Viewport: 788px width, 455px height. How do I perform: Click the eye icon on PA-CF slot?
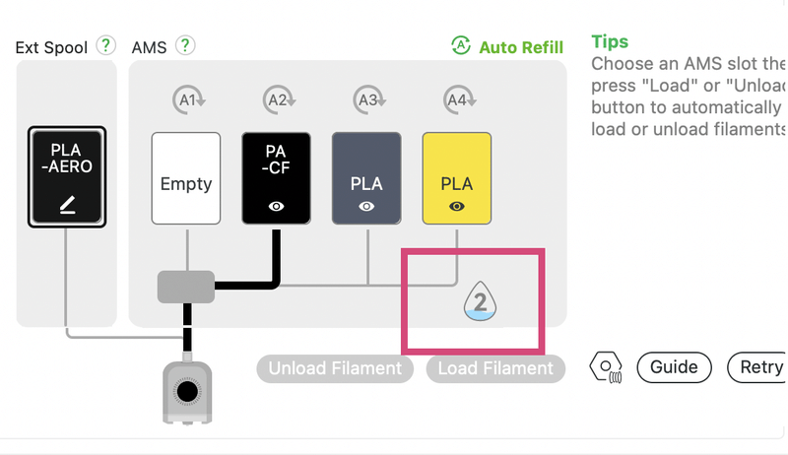click(276, 207)
